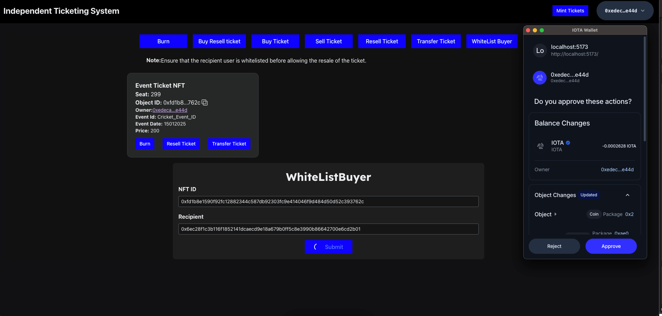Viewport: 662px width, 316px height.
Task: Select Buy Resell ticket in the navigation
Action: [x=219, y=41]
